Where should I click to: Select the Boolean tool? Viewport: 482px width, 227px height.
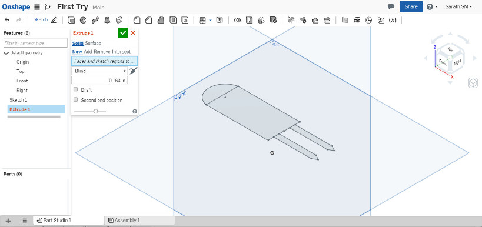point(237,20)
